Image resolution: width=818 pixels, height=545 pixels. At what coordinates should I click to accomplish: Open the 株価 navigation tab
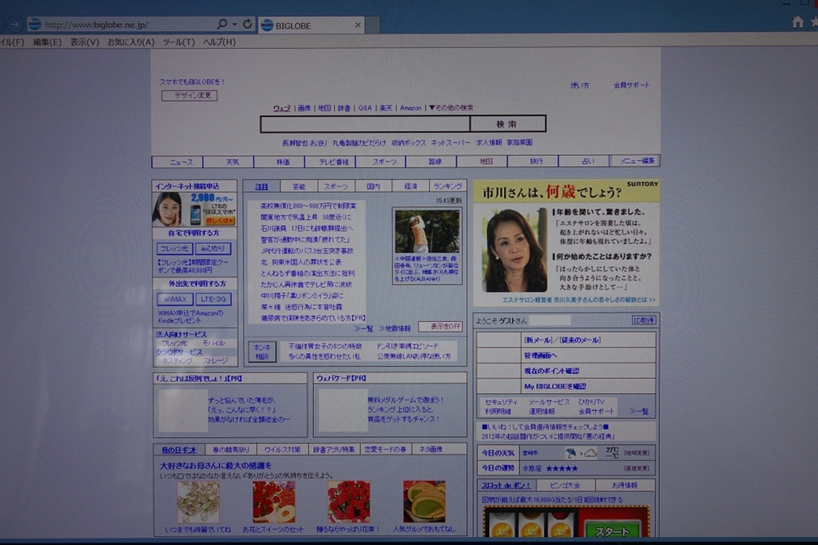(280, 162)
